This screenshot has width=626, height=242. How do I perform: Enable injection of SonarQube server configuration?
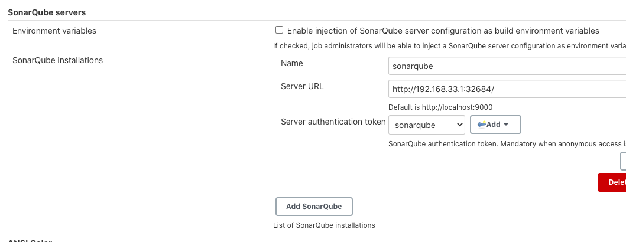[280, 30]
